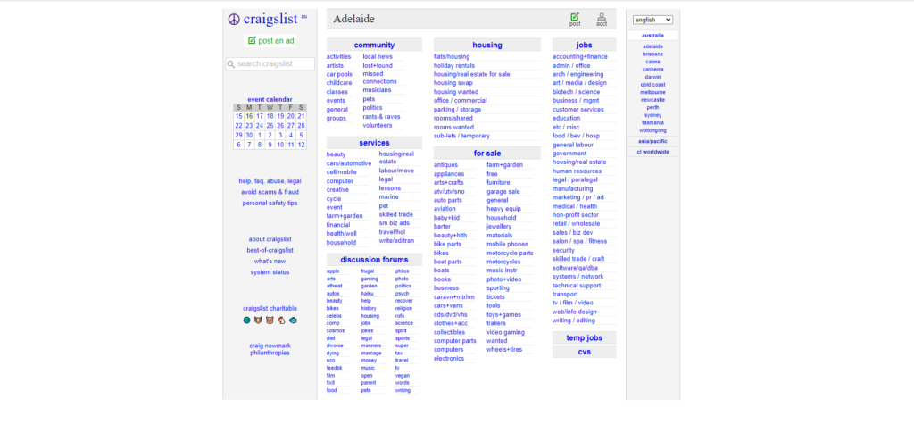Open 'wheels+tires' under for sale

coord(505,350)
